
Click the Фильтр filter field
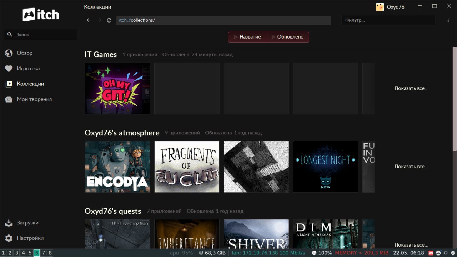coord(388,20)
